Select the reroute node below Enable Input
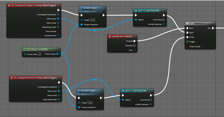224x117 pixels. [x=95, y=30]
